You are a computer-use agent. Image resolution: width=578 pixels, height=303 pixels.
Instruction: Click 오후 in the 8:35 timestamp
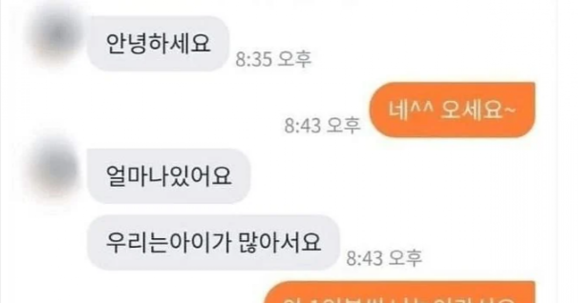click(x=296, y=59)
